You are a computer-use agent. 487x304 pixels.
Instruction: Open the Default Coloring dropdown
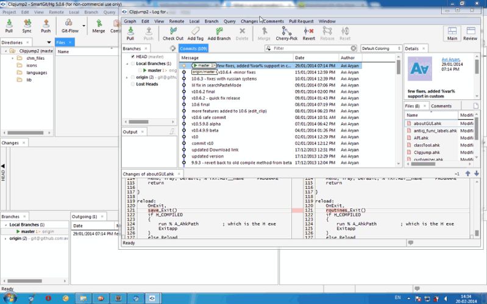(x=381, y=49)
